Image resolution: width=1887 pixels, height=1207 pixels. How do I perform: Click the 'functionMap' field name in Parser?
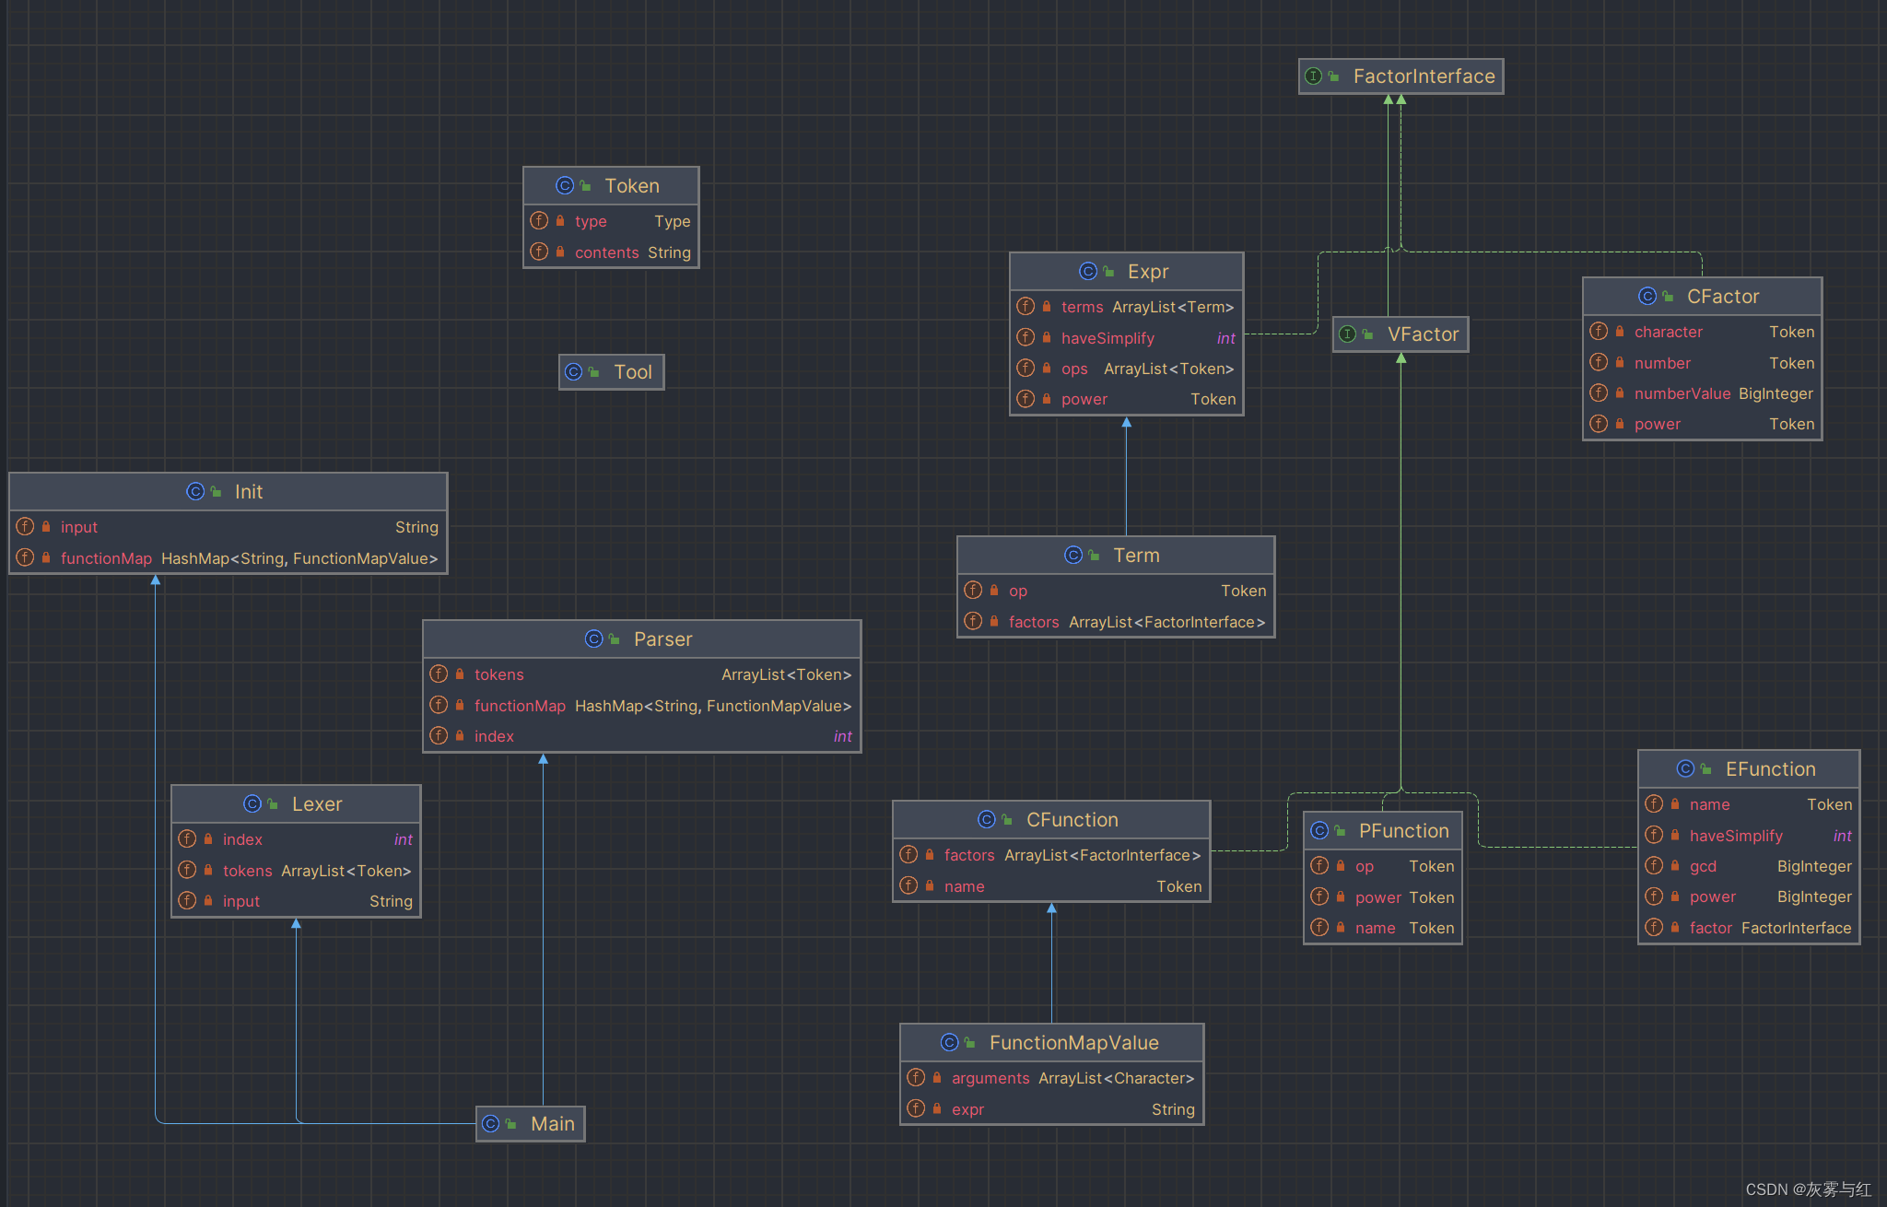click(520, 706)
